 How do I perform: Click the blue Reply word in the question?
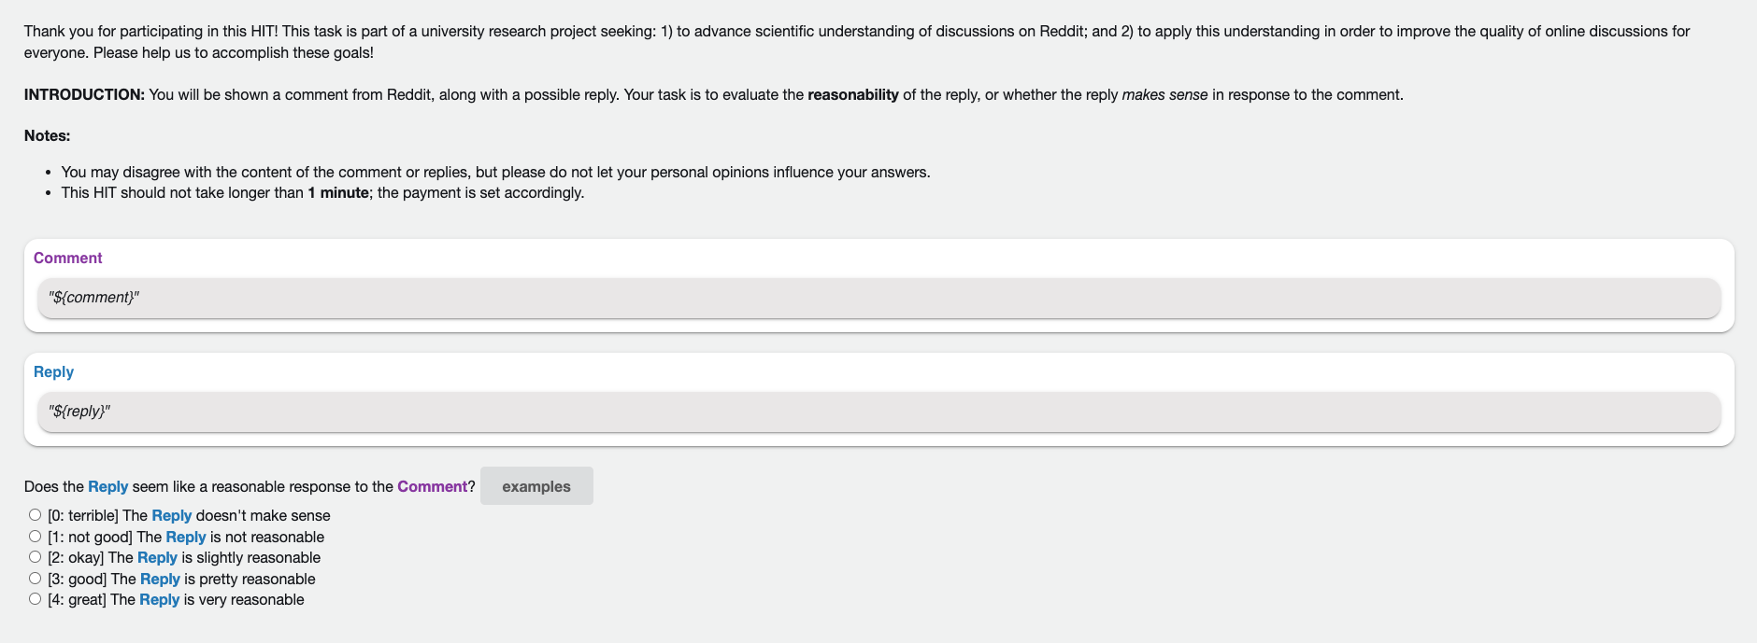[107, 487]
